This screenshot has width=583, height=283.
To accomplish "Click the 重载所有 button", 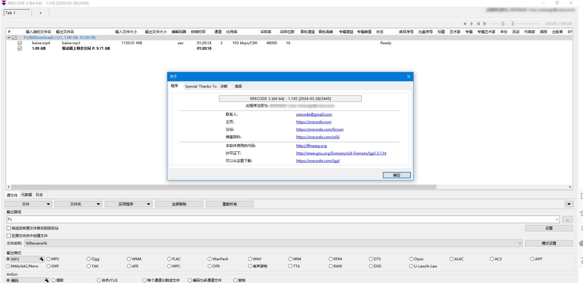I will [x=229, y=204].
